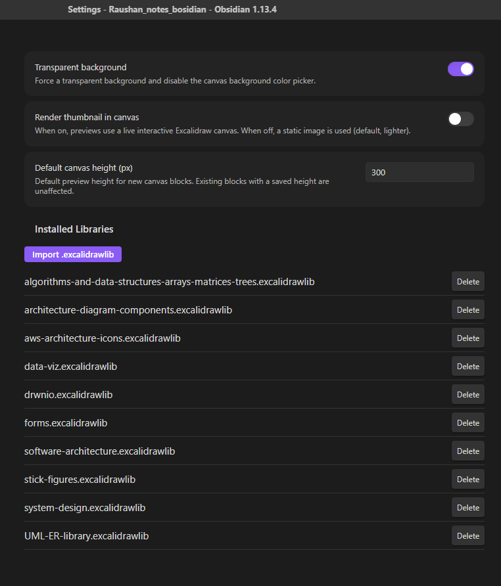This screenshot has width=501, height=586.
Task: Select system-design.excalidrawlib text
Action: 85,508
